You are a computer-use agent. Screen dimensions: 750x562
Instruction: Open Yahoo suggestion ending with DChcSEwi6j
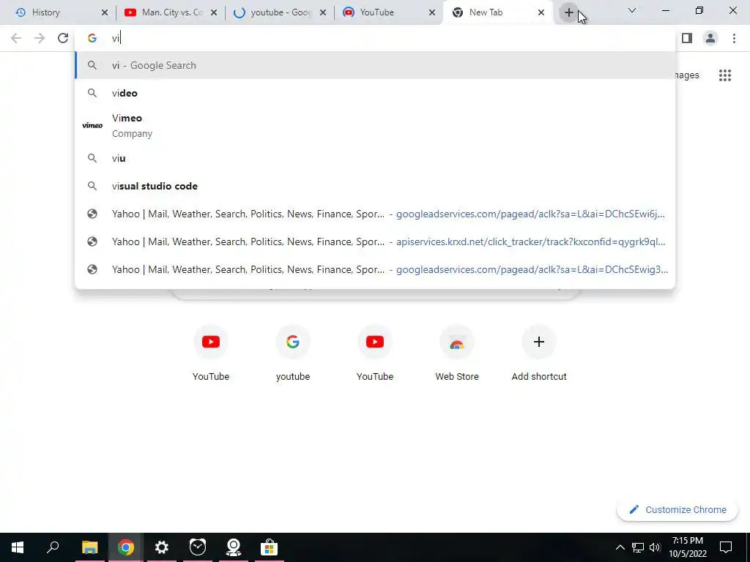coord(375,214)
